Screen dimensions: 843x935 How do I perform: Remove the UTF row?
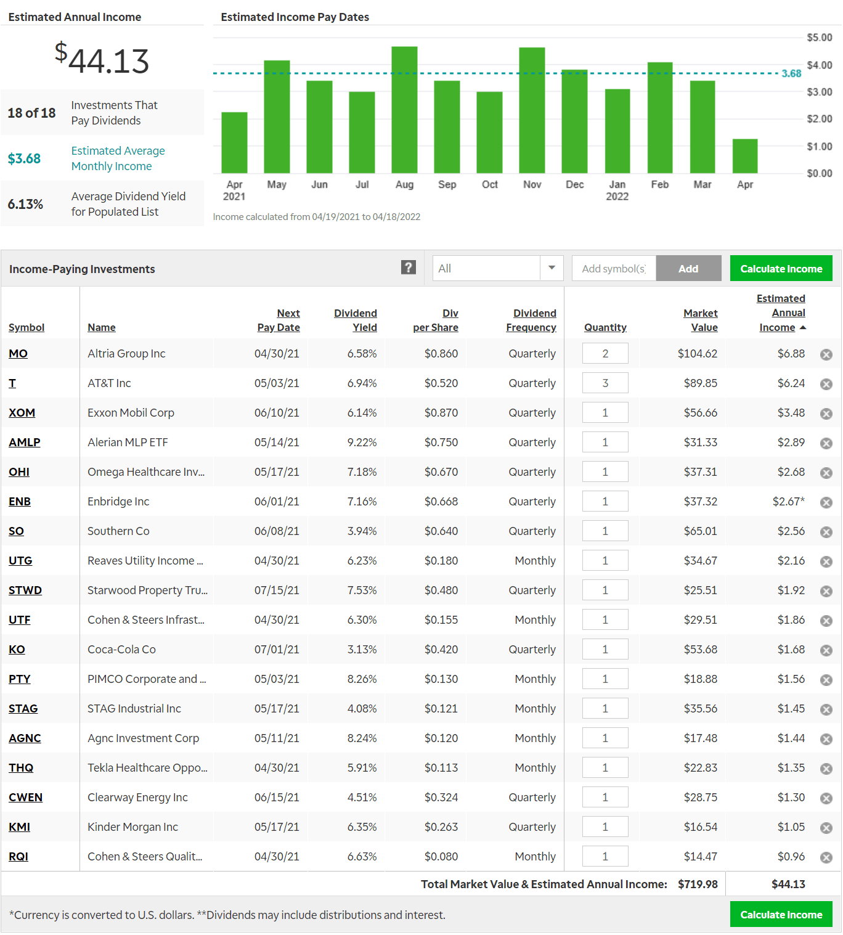click(826, 621)
